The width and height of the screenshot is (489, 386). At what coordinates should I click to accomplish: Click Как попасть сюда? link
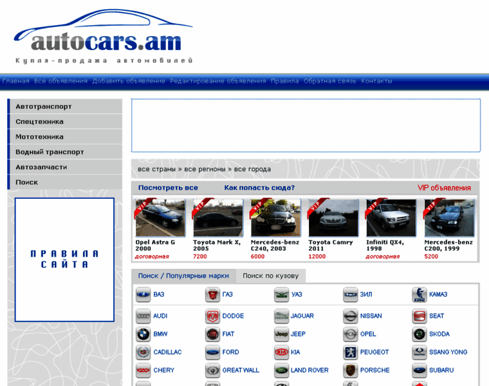pos(259,188)
